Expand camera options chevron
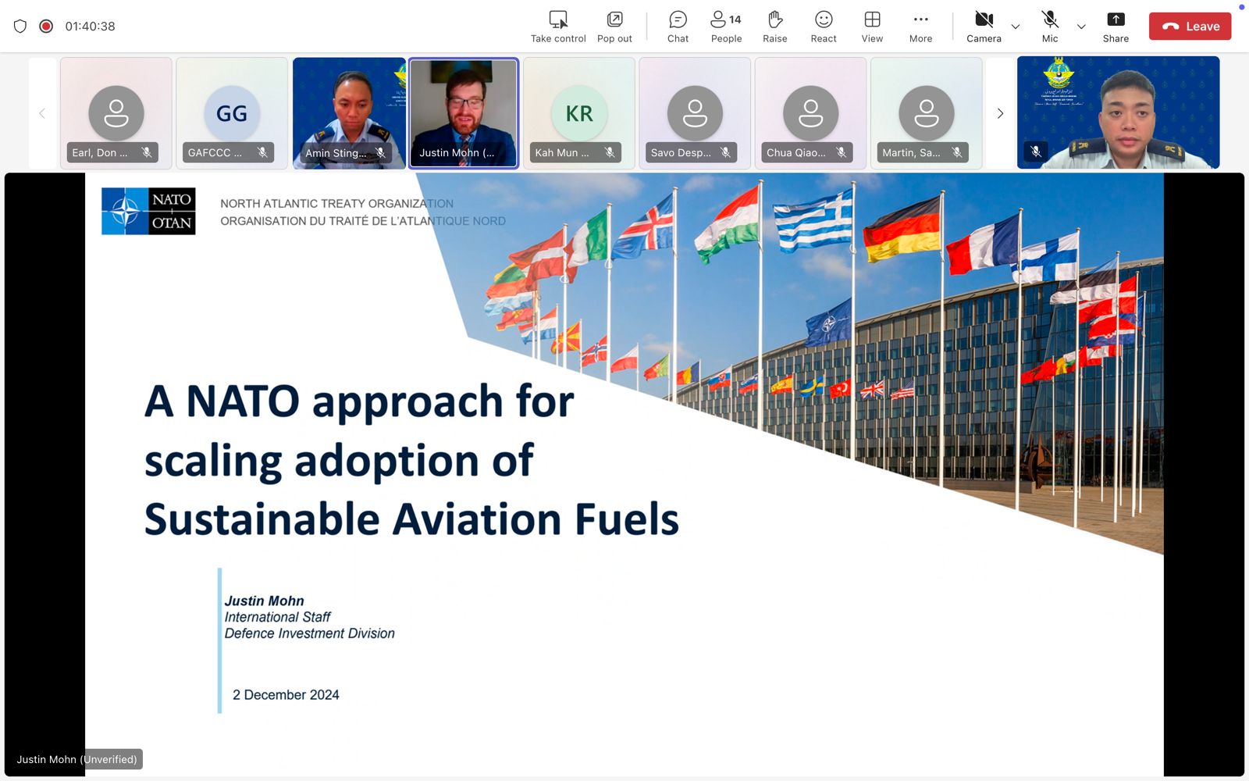The height and width of the screenshot is (781, 1249). click(1016, 27)
